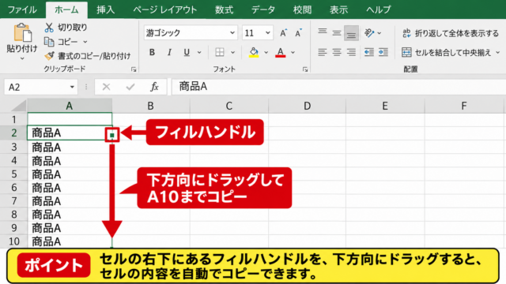
Task: Click the Cut (切り取り) scissors icon
Action: [x=49, y=28]
